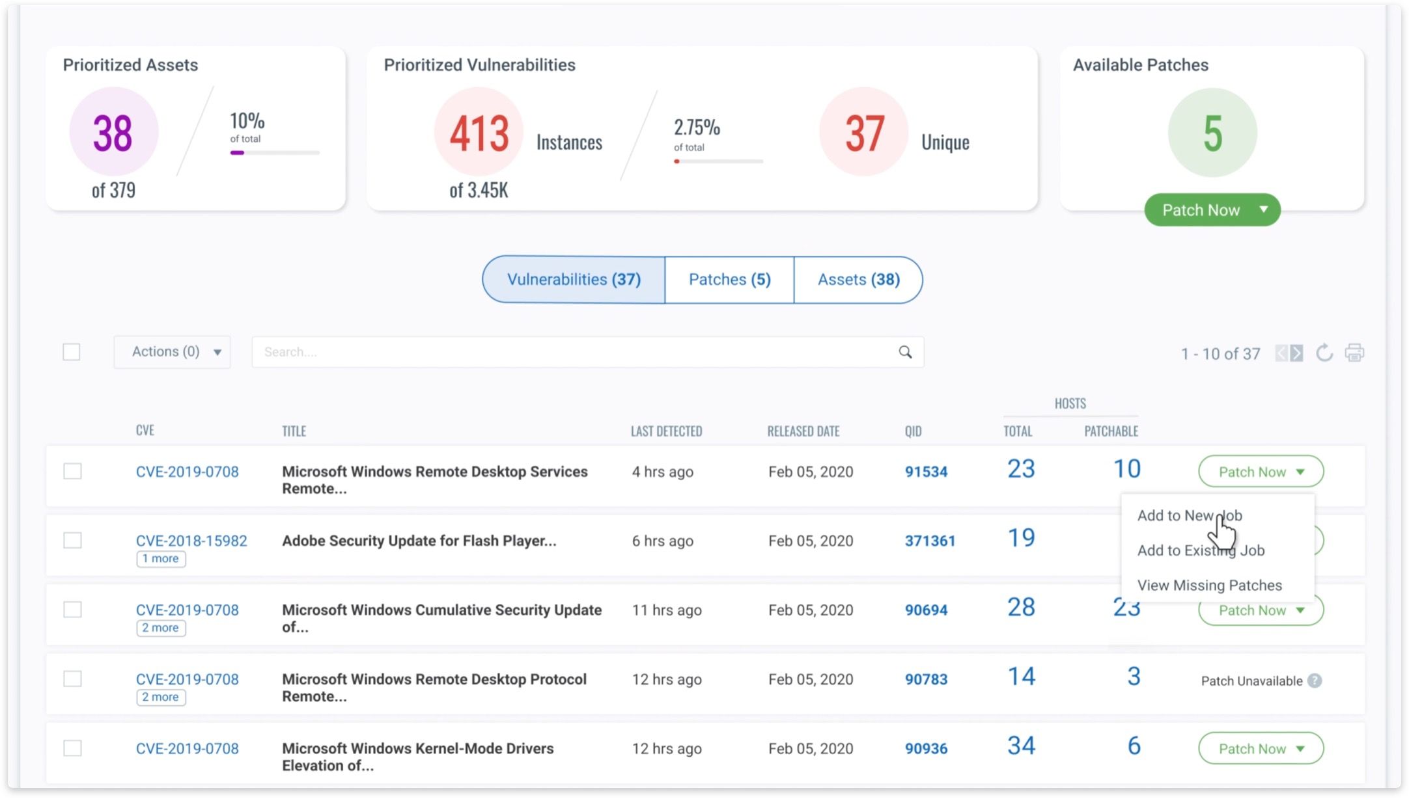The width and height of the screenshot is (1409, 799).
Task: Check the select-all checkbox above the table
Action: [71, 351]
